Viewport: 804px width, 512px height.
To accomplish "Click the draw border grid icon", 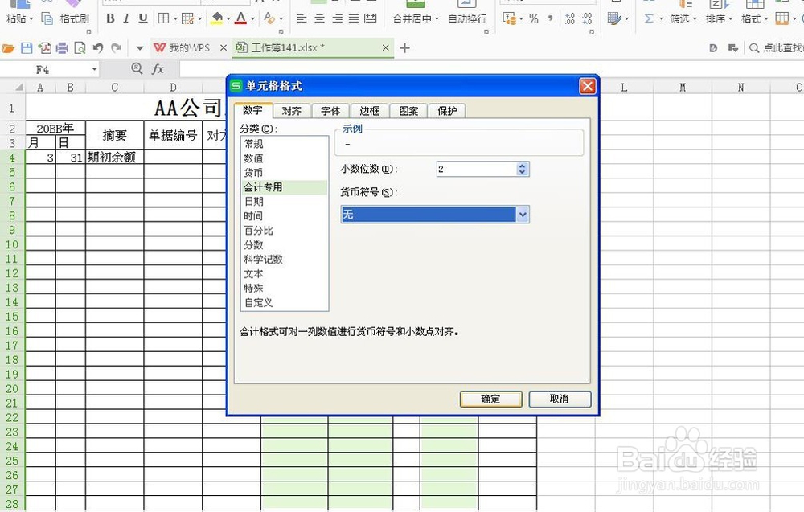I will pos(188,19).
